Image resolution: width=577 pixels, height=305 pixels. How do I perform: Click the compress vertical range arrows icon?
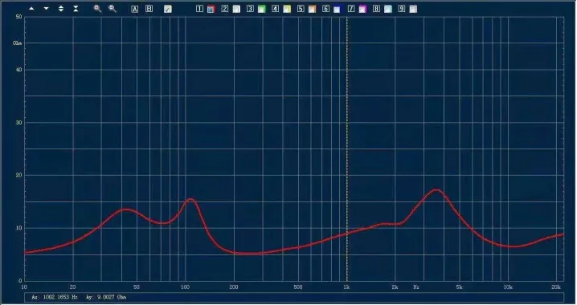(x=76, y=9)
